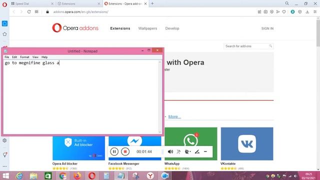
Task: Open Yandex browser from taskbar
Action: coord(150,175)
